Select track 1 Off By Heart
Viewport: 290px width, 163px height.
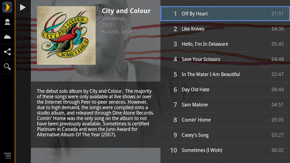click(225, 14)
